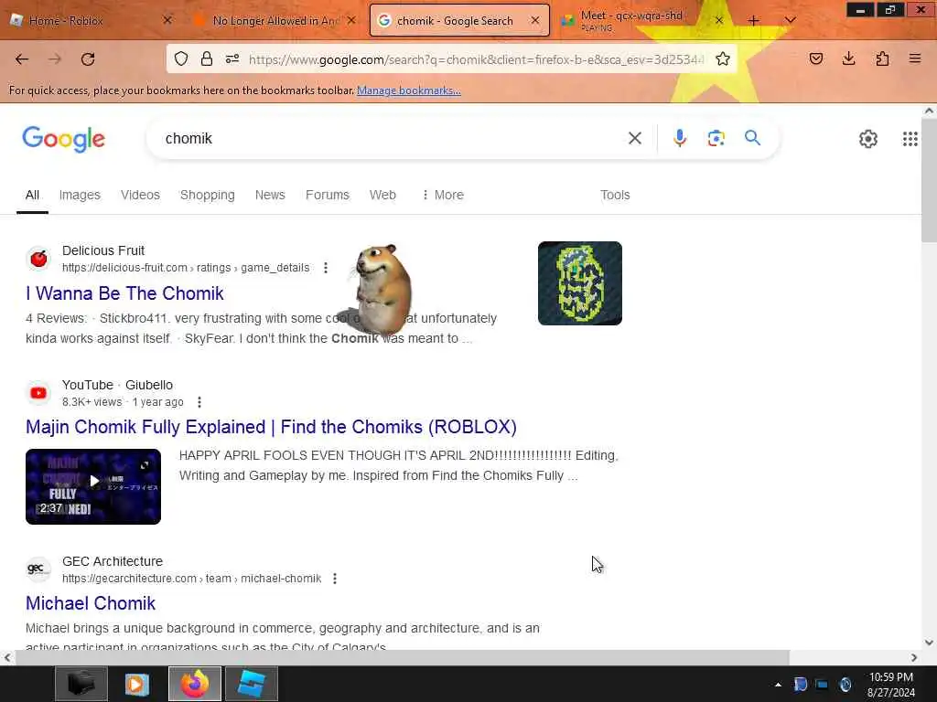This screenshot has height=702, width=937.
Task: Open more options for Delicious Fruit result
Action: click(326, 268)
